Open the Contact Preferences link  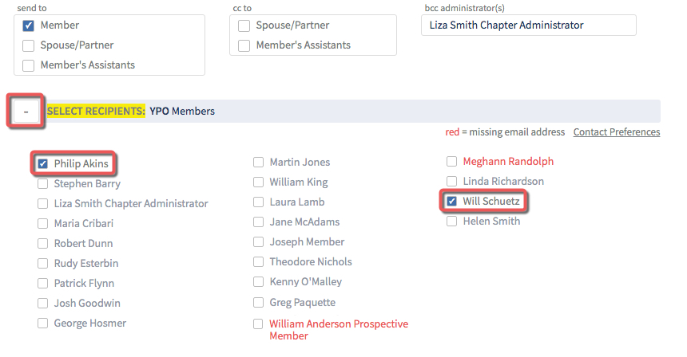(x=617, y=132)
